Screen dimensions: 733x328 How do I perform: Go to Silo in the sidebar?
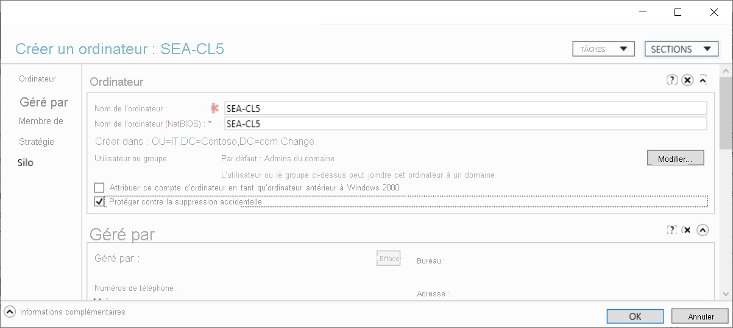click(26, 163)
